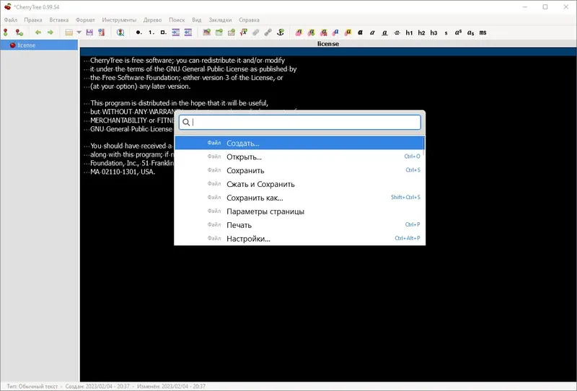This screenshot has height=391, width=577.
Task: Insert anchor toolbar icon
Action: click(281, 32)
